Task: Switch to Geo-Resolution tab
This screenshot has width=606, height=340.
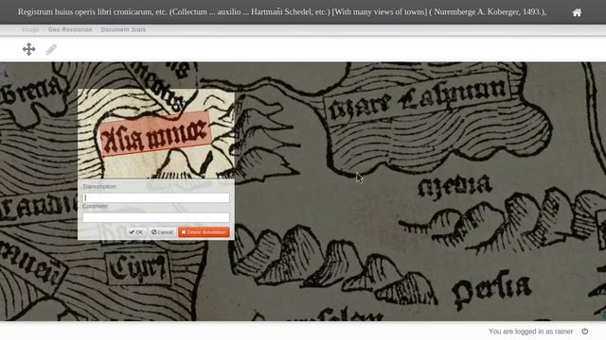Action: click(x=70, y=29)
